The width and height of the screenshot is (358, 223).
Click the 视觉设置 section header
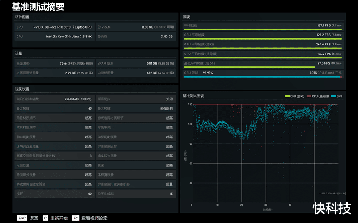point(22,89)
